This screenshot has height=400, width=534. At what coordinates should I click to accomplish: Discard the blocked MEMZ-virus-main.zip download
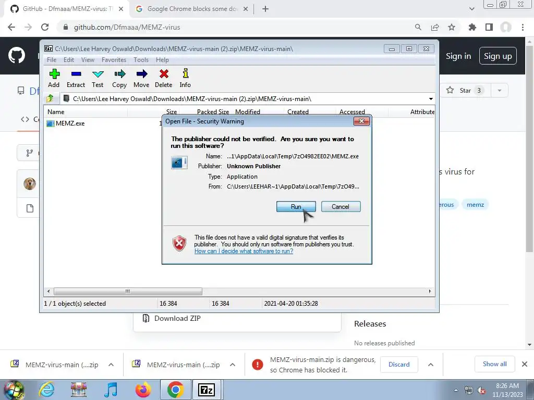[399, 365]
